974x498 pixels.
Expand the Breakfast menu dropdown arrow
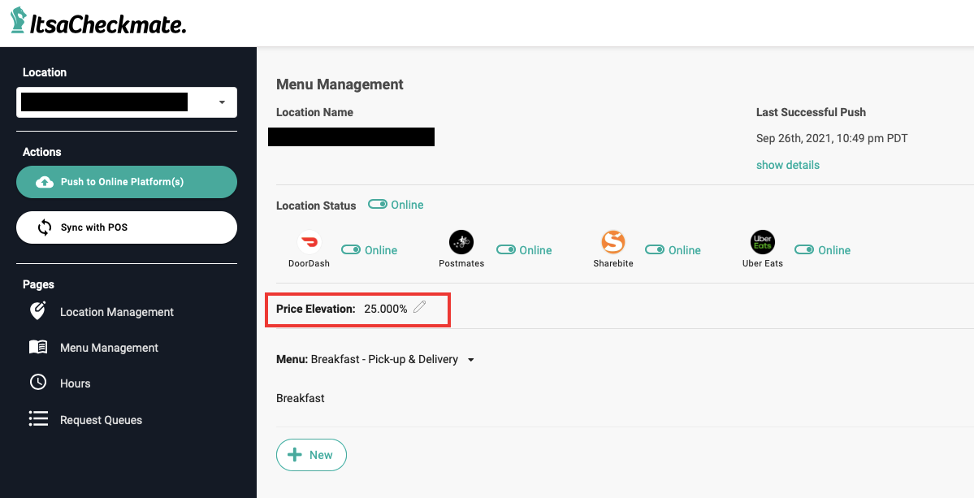pyautogui.click(x=470, y=360)
